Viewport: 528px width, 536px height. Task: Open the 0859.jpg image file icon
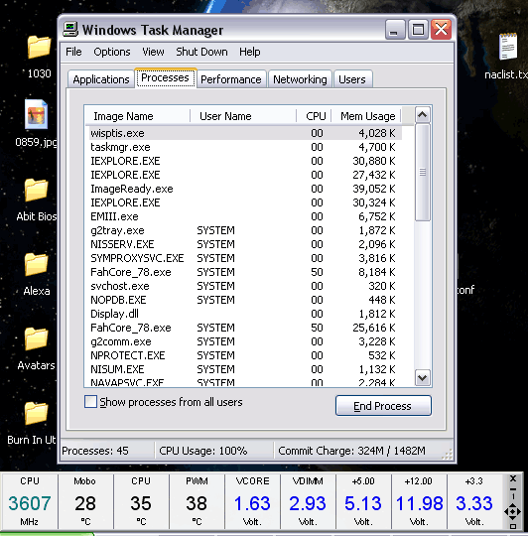coord(36,114)
